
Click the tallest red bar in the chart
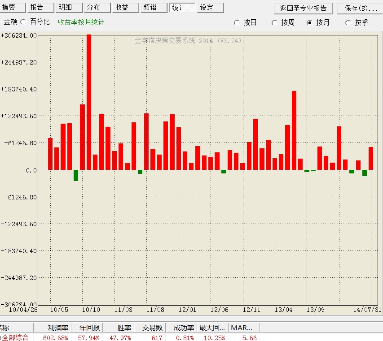pos(89,102)
